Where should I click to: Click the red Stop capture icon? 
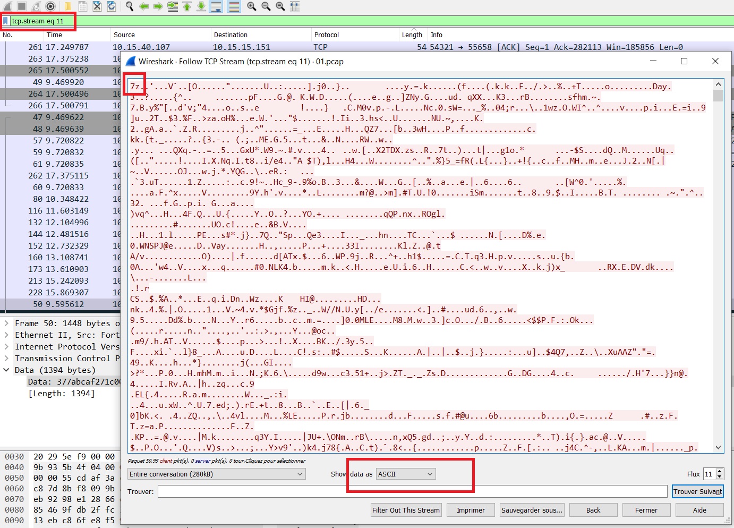coord(21,6)
